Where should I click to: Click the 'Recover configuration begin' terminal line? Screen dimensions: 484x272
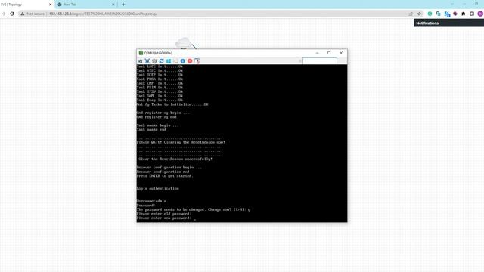click(169, 168)
